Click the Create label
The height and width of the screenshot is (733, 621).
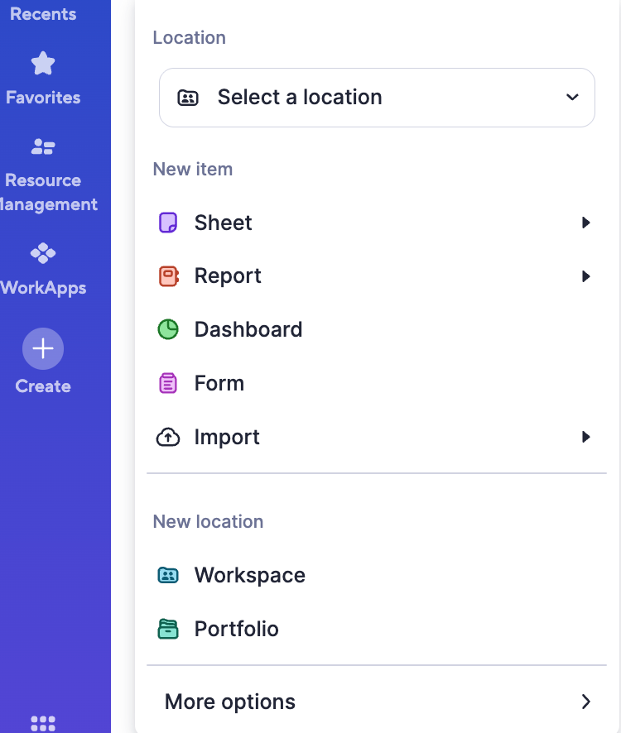[43, 386]
